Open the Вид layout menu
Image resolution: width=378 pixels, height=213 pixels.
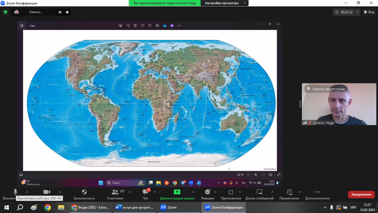pos(369,12)
